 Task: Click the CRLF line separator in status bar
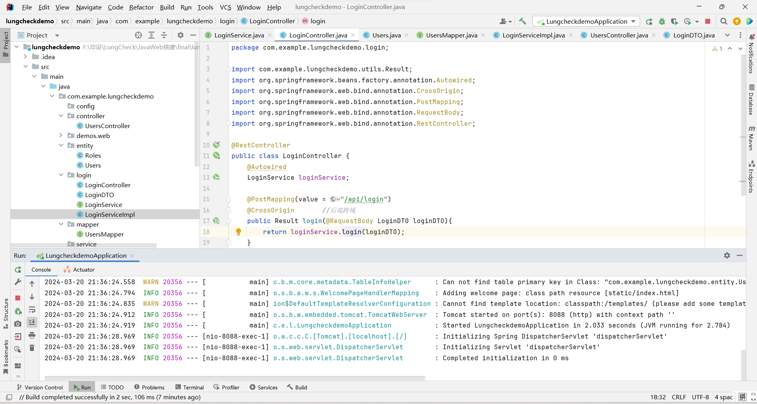click(x=679, y=397)
